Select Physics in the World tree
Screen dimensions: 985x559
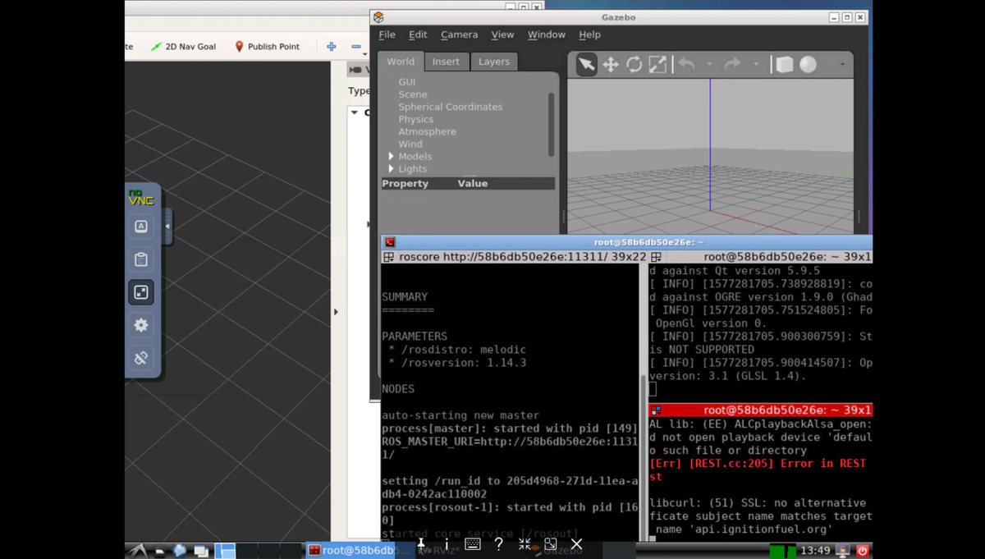(415, 119)
